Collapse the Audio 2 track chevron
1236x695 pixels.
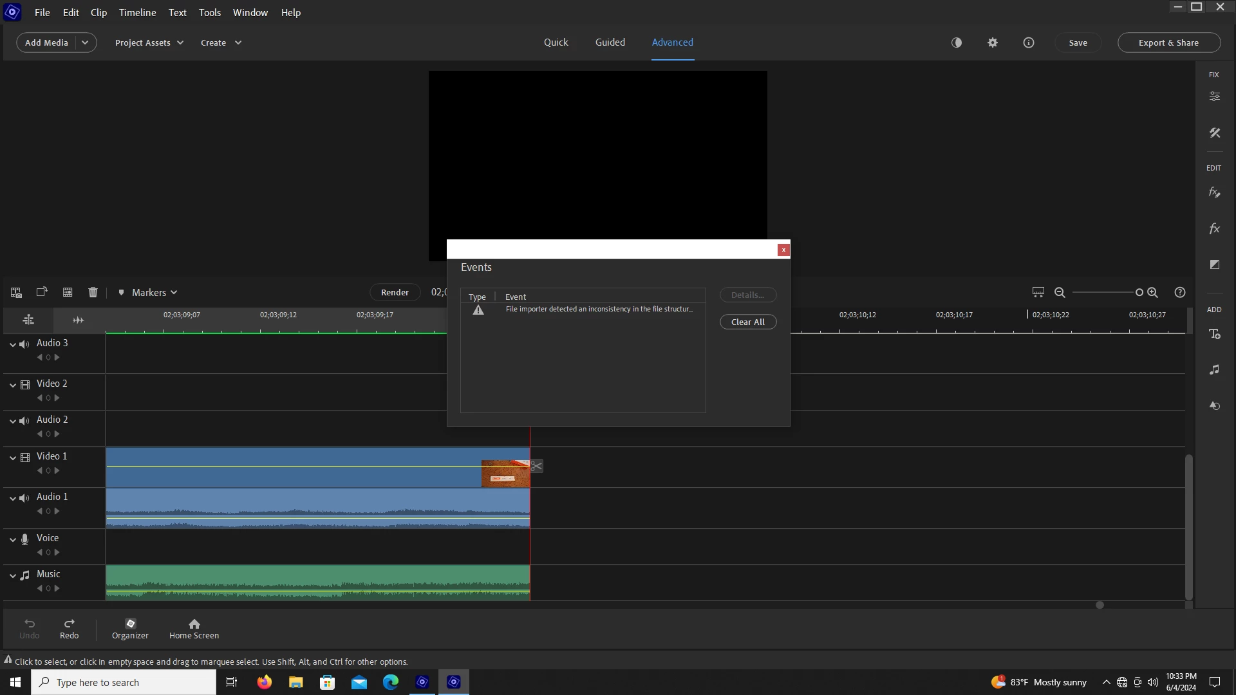[x=13, y=421]
